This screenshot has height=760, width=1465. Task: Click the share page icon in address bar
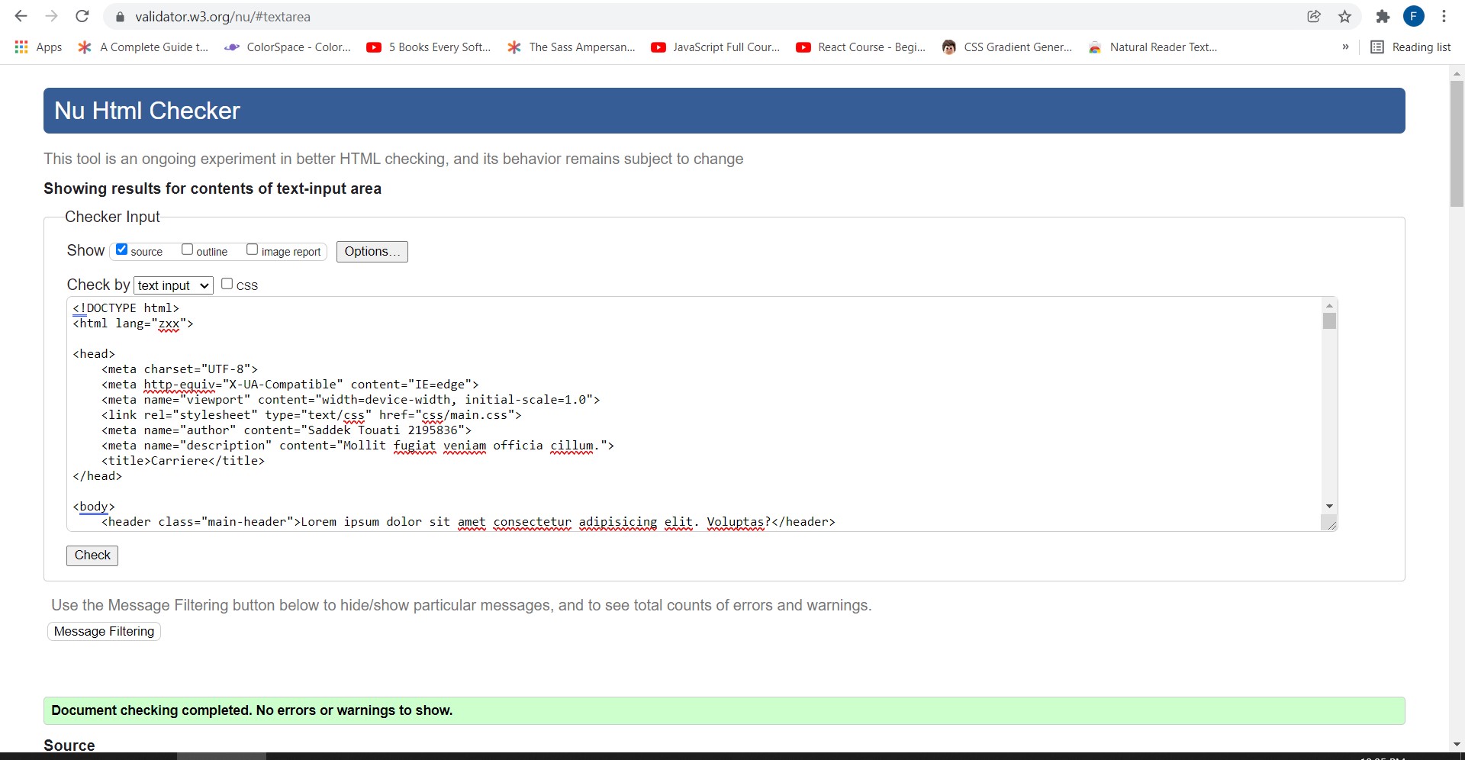[x=1313, y=16]
